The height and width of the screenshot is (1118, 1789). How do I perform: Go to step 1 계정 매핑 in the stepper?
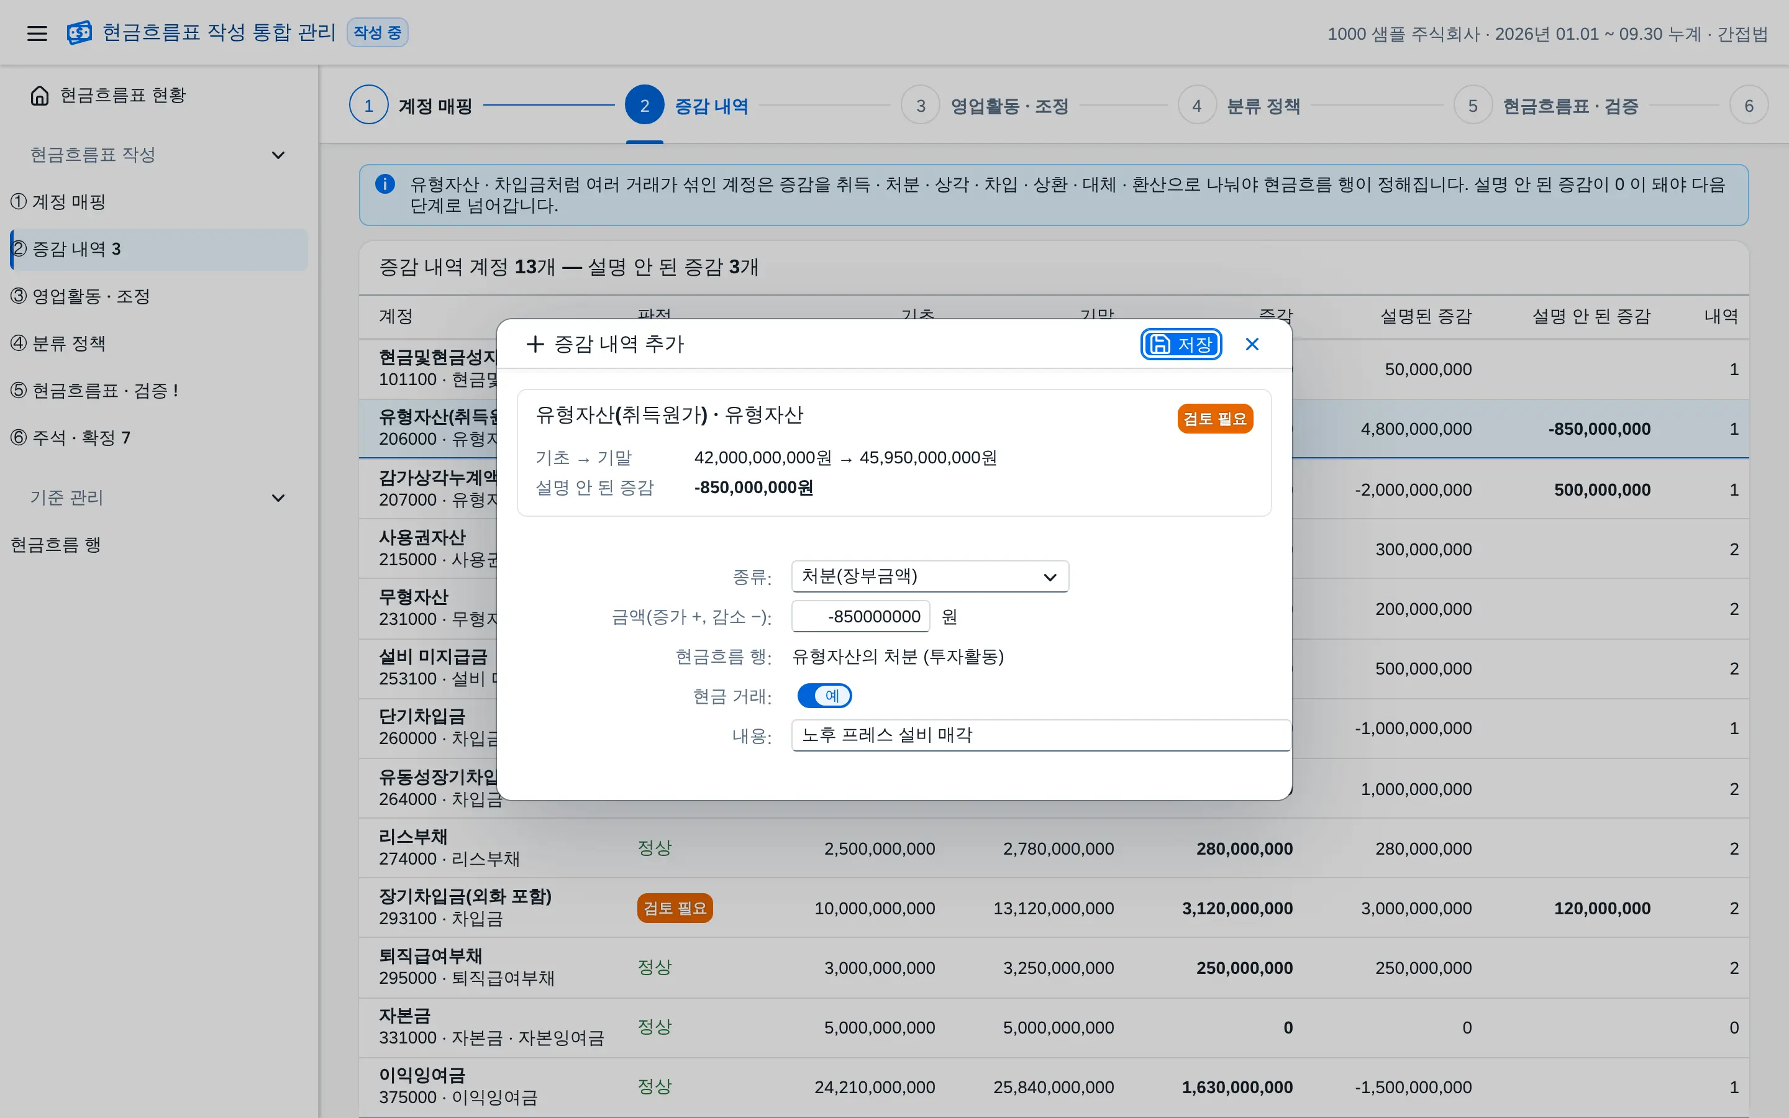(x=411, y=106)
